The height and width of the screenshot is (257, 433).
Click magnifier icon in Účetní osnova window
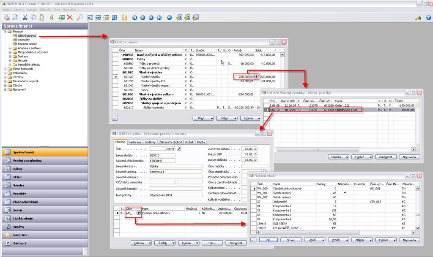[x=115, y=118]
